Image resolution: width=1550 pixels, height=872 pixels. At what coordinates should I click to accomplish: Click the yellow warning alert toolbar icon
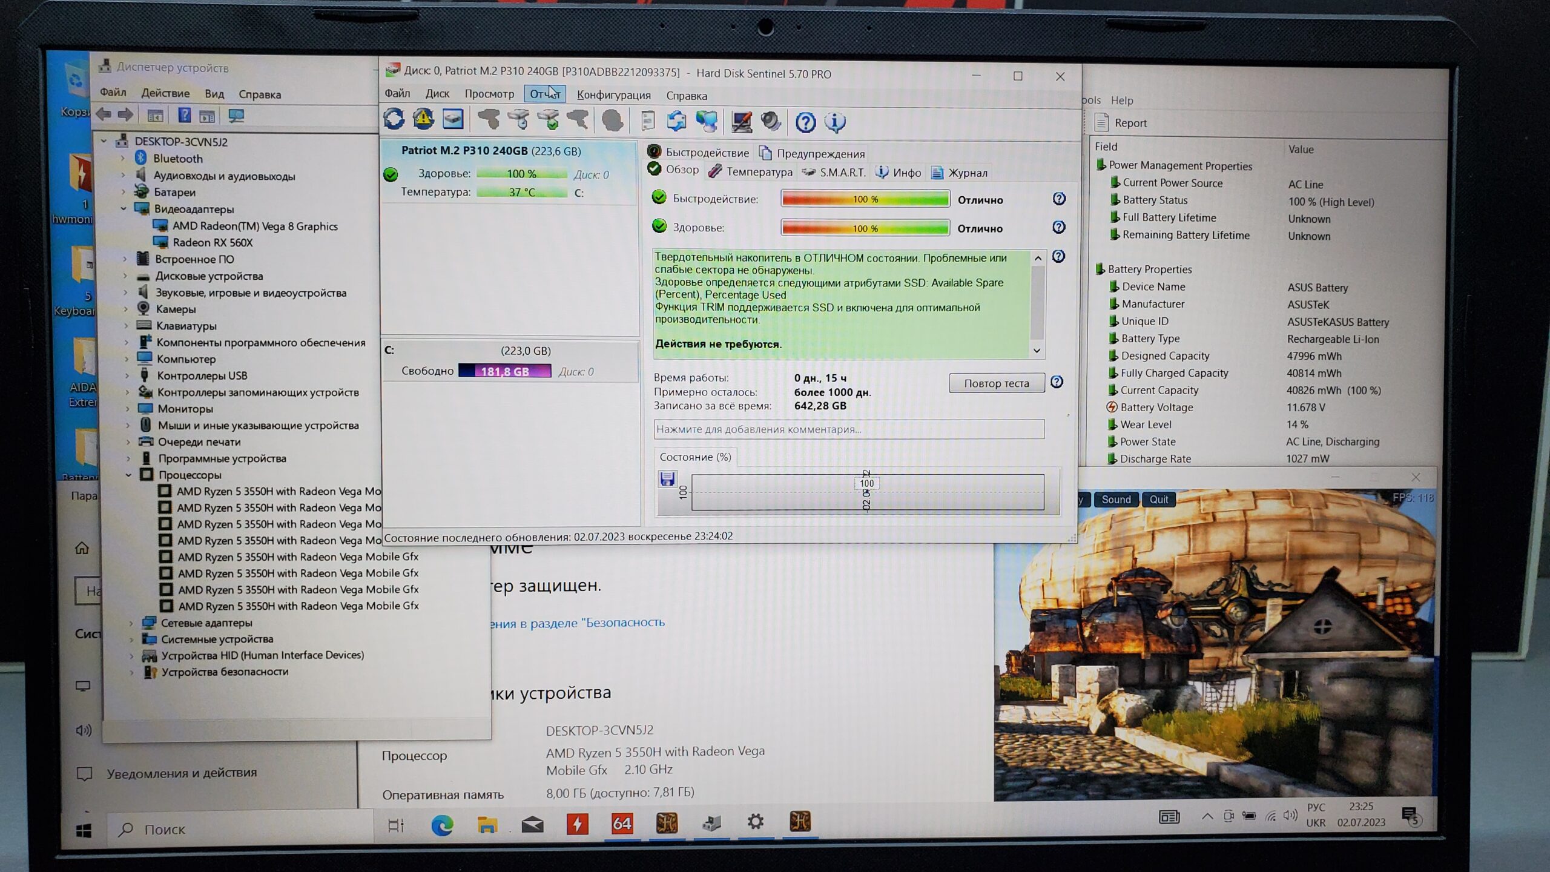click(423, 119)
